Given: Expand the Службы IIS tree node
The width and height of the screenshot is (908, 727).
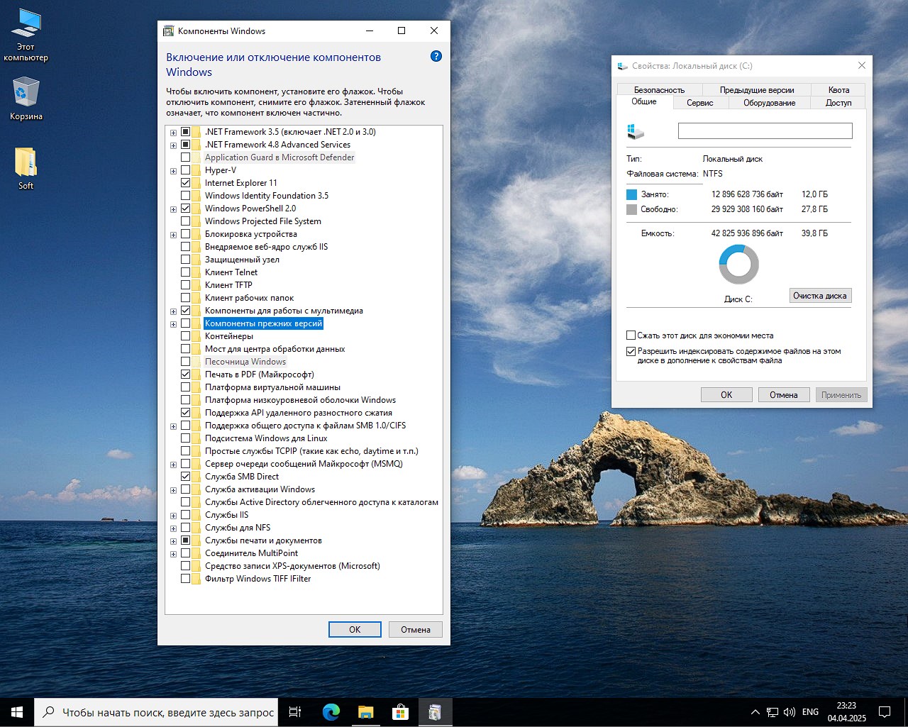Looking at the screenshot, I should click(173, 516).
